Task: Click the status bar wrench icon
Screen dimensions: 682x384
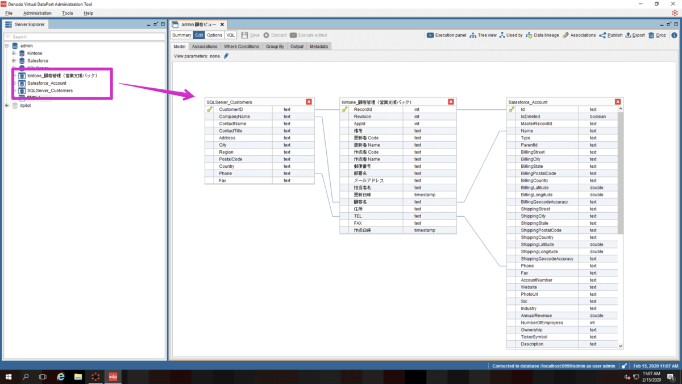Action: tap(624, 366)
